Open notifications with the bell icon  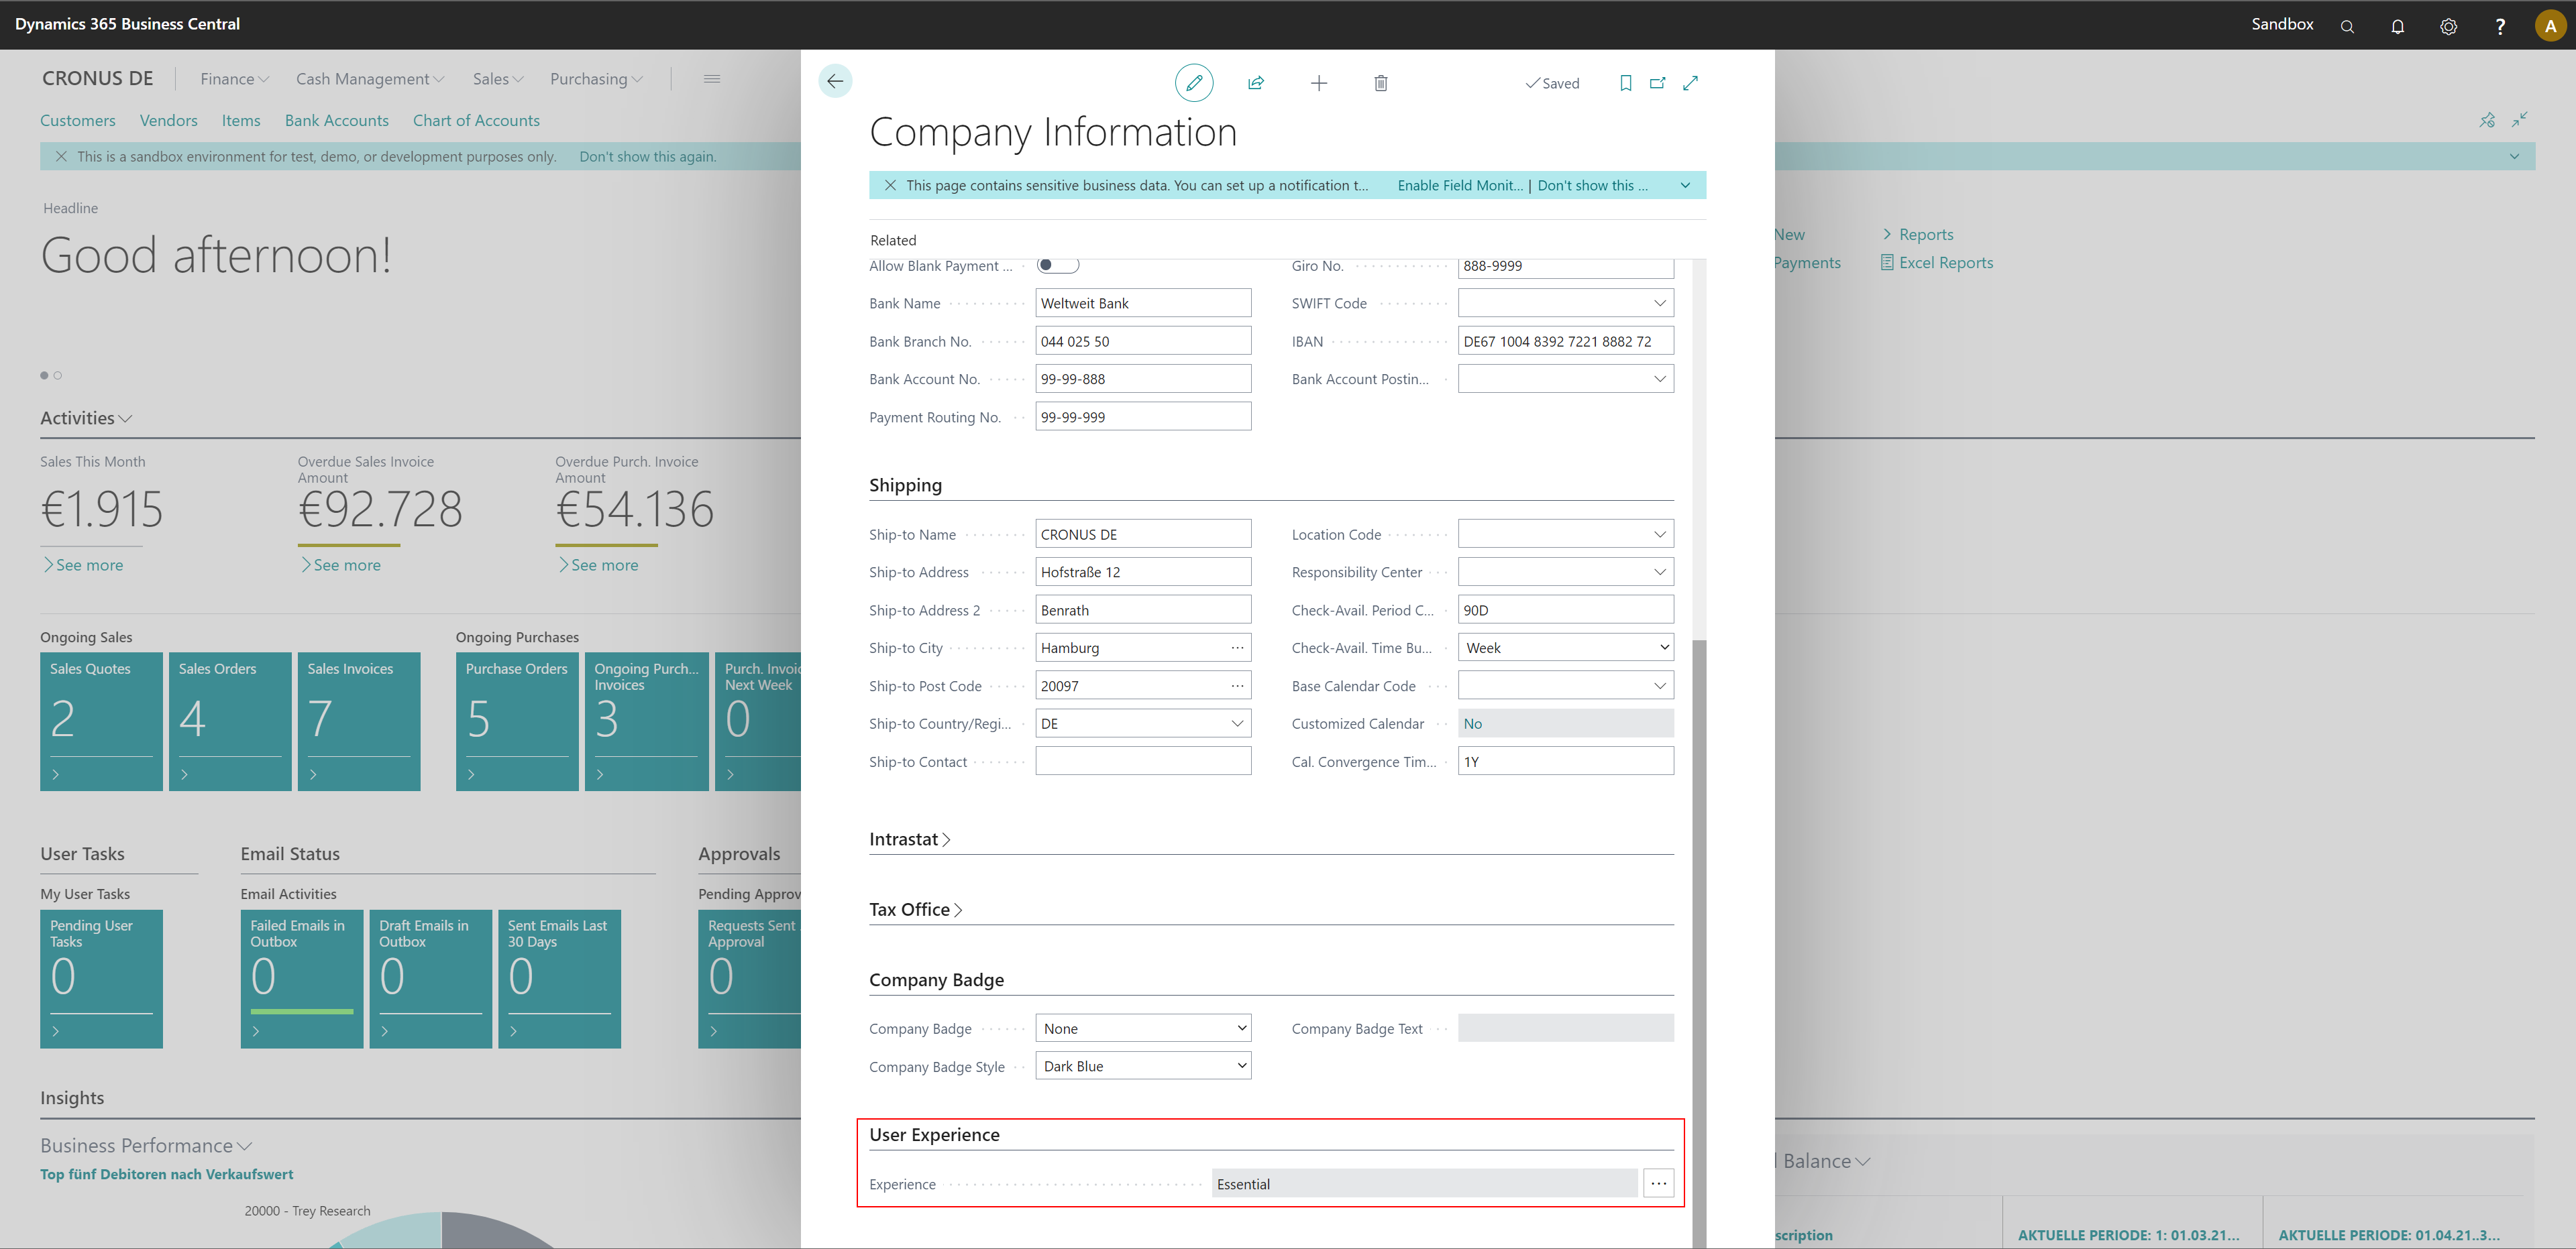[2398, 25]
